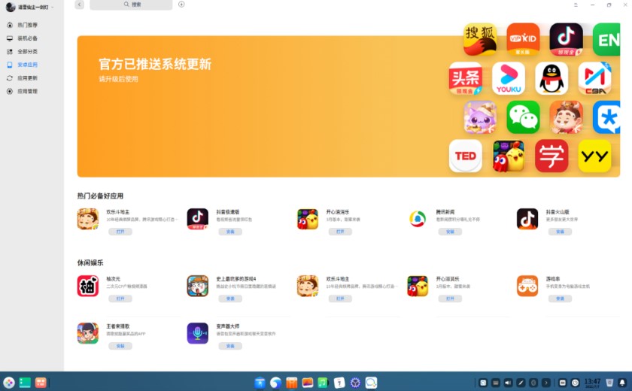The width and height of the screenshot is (632, 391).
Task: Open the notification bell in taskbar
Action: click(622, 382)
